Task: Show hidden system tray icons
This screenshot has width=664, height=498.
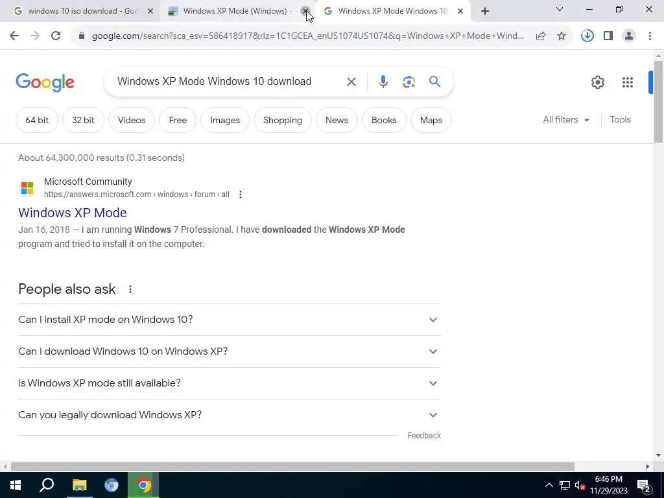Action: [549, 485]
